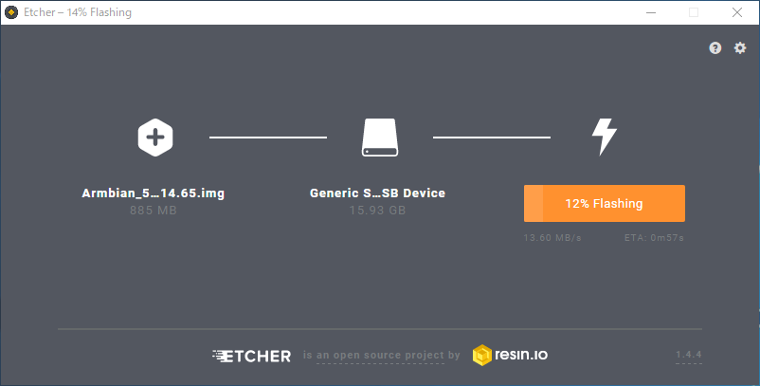Click the 12% Flashing progress bar
760x386 pixels.
tap(605, 203)
